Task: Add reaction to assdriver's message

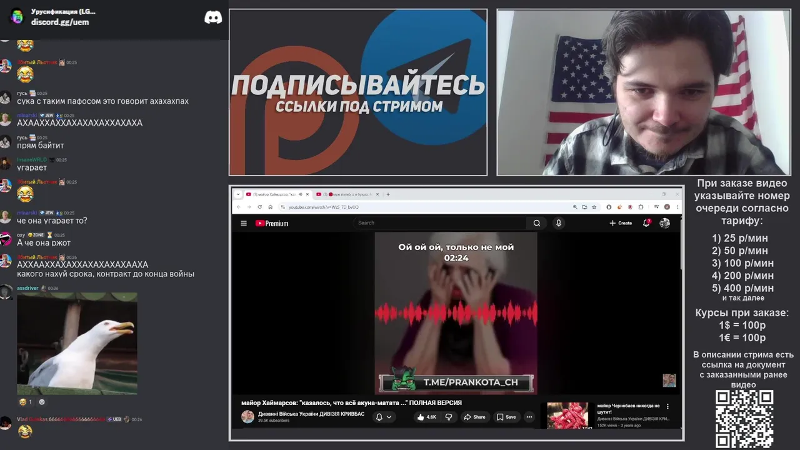Action: [42, 402]
